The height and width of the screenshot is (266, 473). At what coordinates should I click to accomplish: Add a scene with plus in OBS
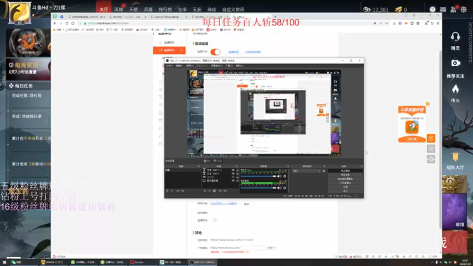click(x=167, y=191)
